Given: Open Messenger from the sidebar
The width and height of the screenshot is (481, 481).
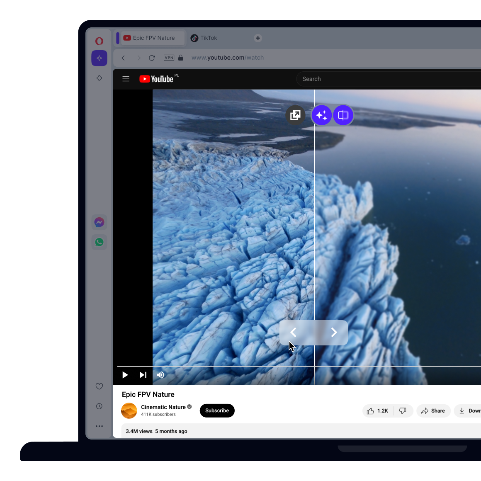Looking at the screenshot, I should [99, 222].
